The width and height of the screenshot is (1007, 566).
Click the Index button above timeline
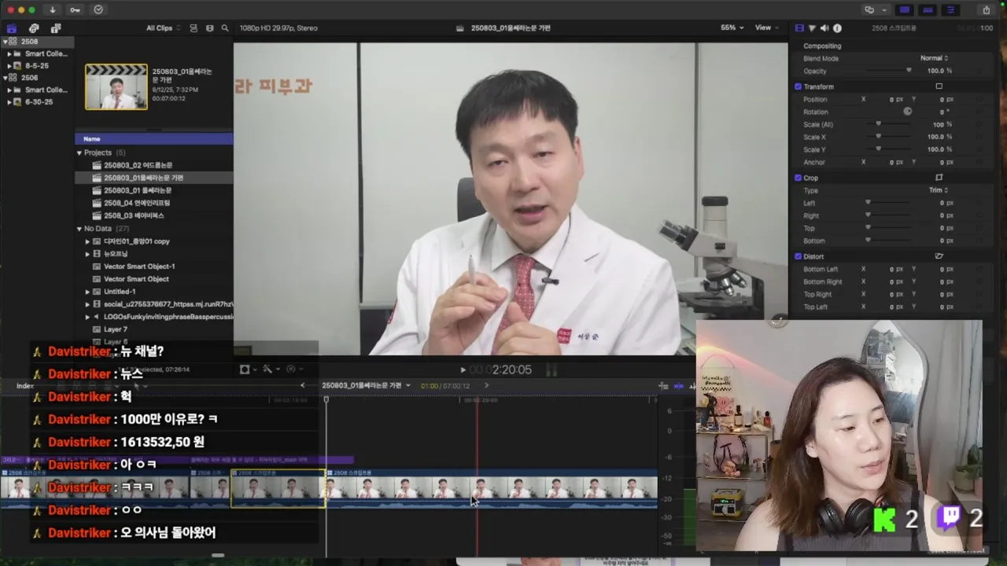point(25,386)
